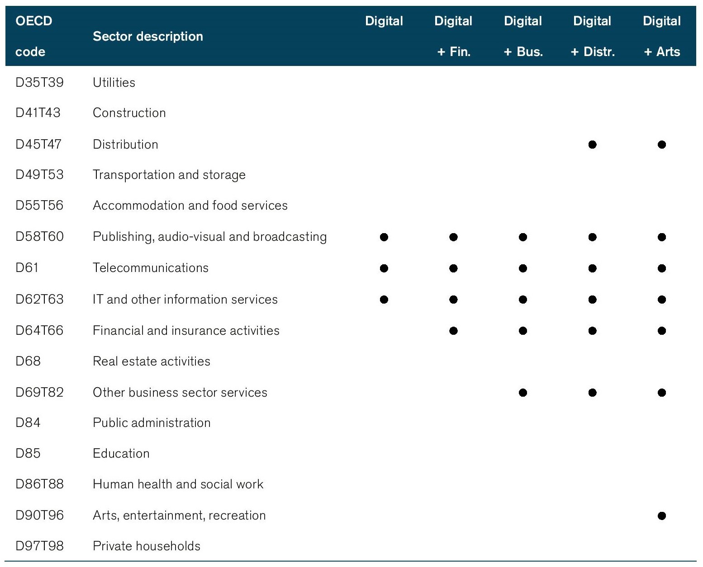Click the Other business services dot under Digital + Bus.
703x567 pixels.
pos(523,393)
